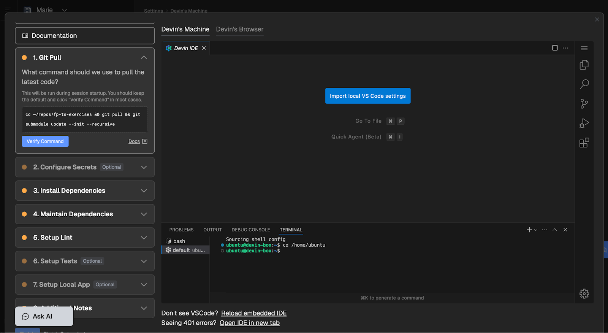Open the Docs link
Viewport: 608px width, 333px height.
click(134, 141)
